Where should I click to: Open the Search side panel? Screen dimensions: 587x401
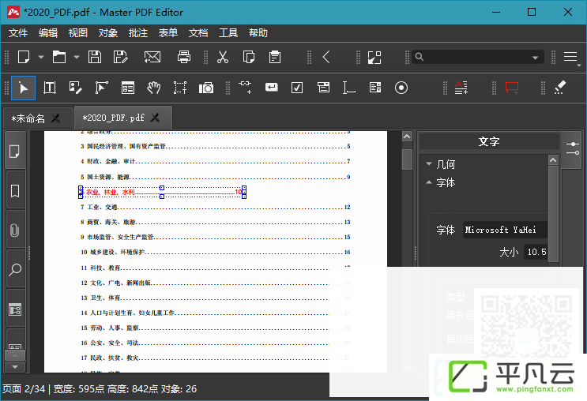click(x=14, y=270)
